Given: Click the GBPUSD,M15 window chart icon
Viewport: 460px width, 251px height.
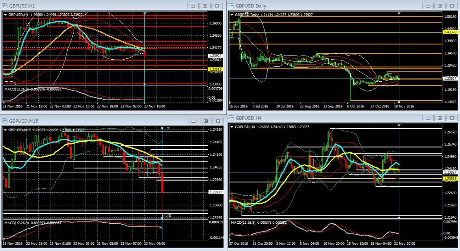Looking at the screenshot, I should pyautogui.click(x=4, y=121).
